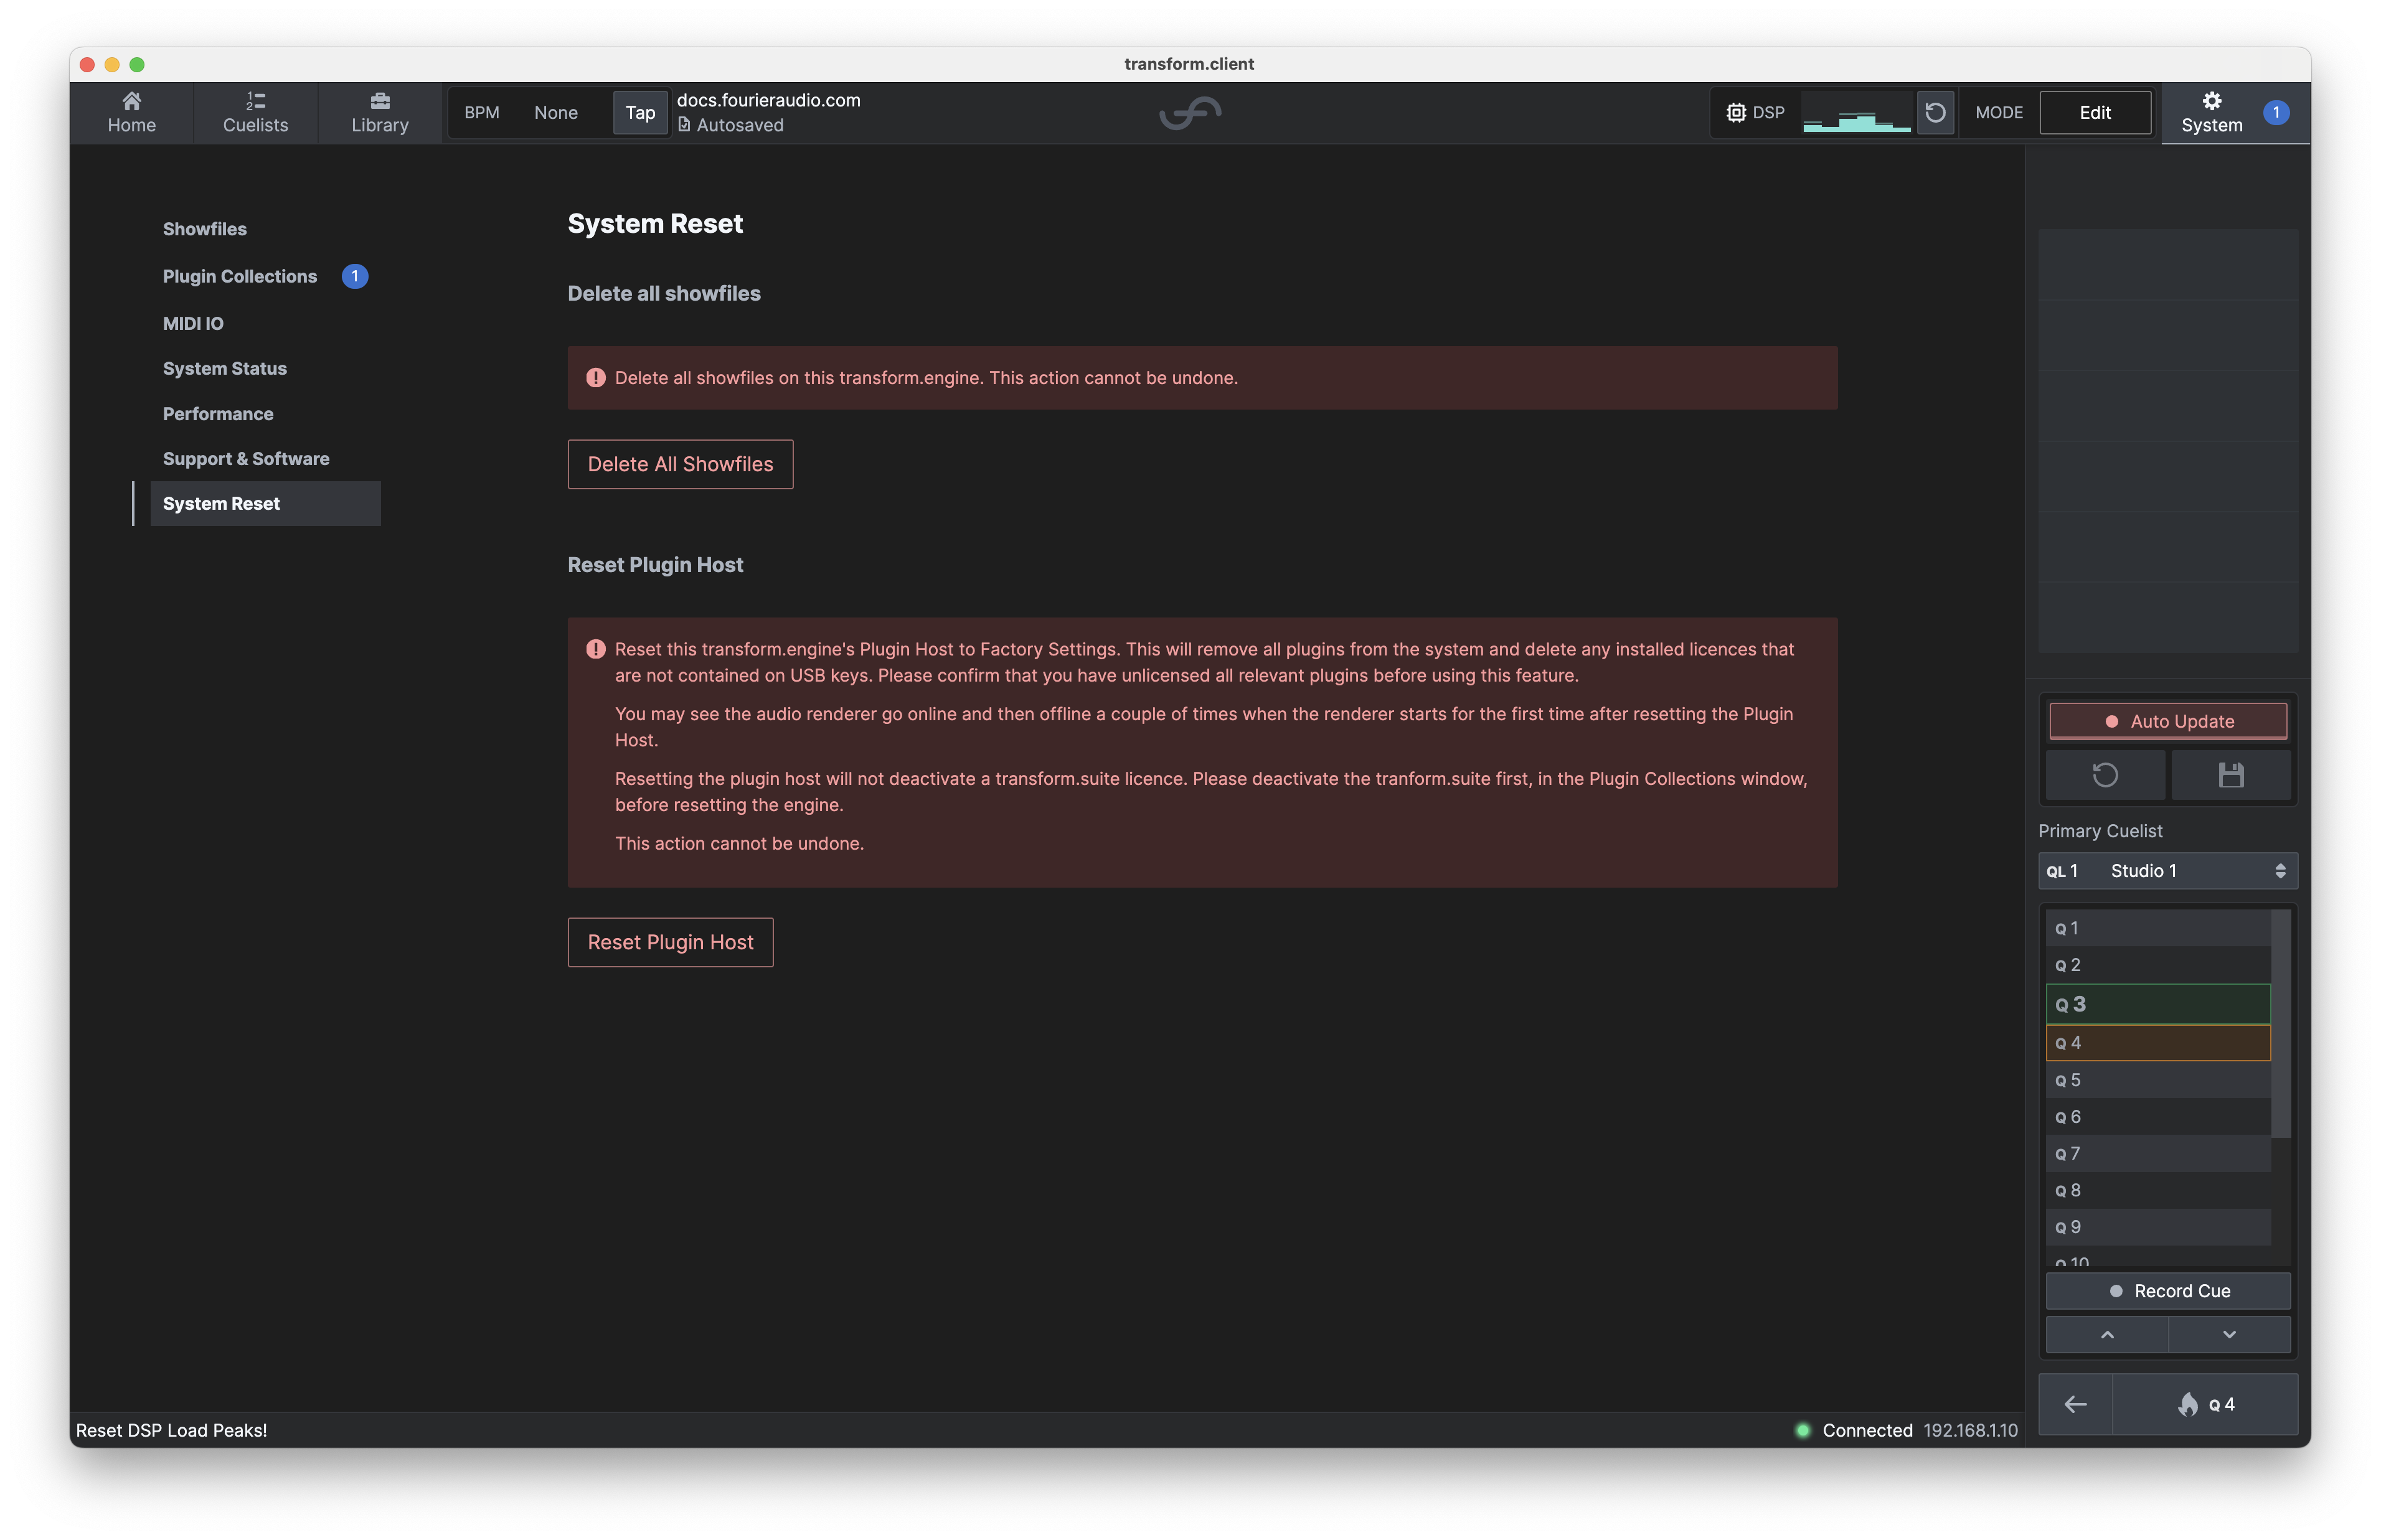Open the System tab
The width and height of the screenshot is (2381, 1540).
(2235, 112)
